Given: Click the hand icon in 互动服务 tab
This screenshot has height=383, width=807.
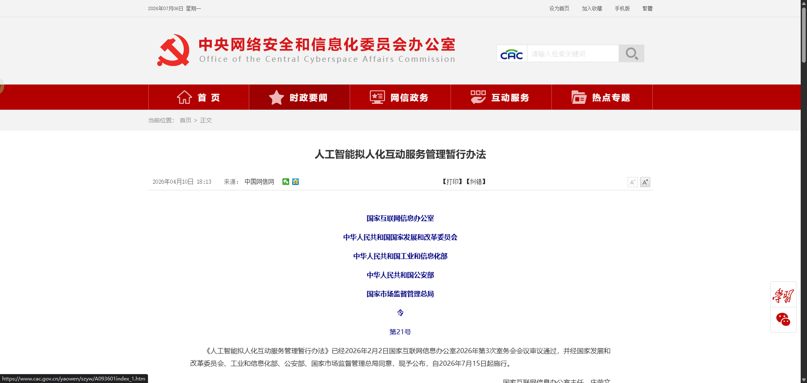Looking at the screenshot, I should point(478,97).
